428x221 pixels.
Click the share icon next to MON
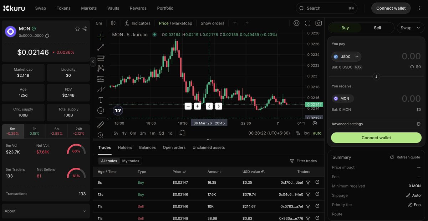[85, 29]
